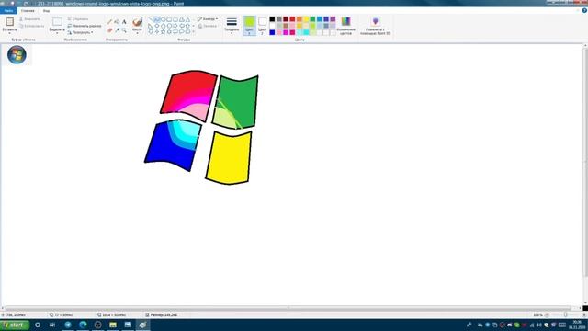Click the vertical scrollbar of canvas

pyautogui.click(x=585, y=162)
